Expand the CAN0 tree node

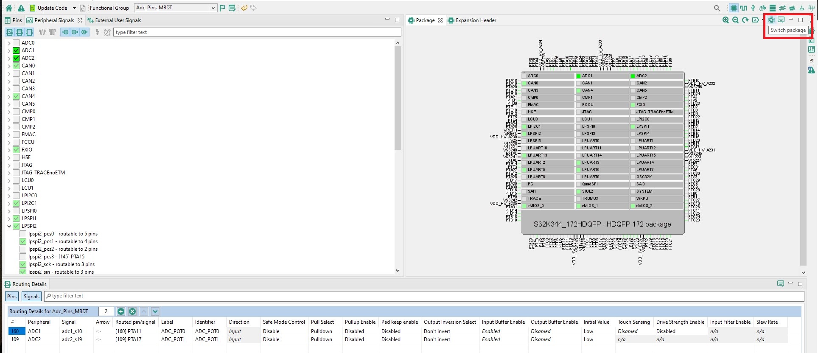coord(9,66)
